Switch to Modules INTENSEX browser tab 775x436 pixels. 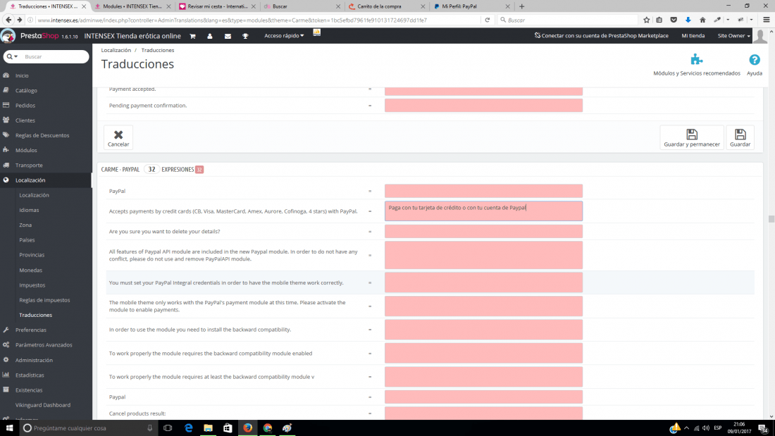pyautogui.click(x=132, y=6)
